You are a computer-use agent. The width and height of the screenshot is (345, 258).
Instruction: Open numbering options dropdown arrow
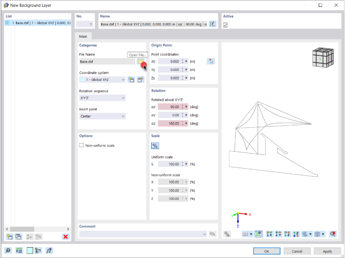click(251, 234)
